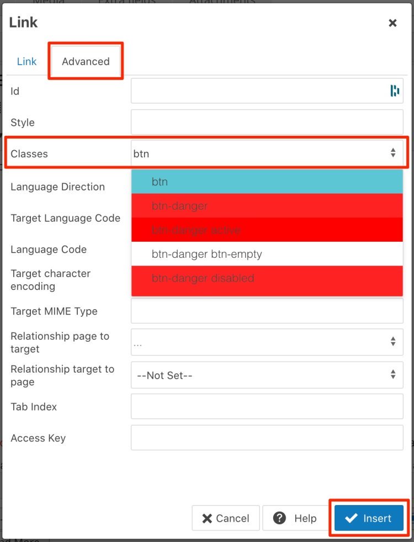Select btn-danger active option
414x542 pixels.
click(267, 230)
